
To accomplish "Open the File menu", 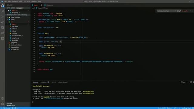I will 5,2.
